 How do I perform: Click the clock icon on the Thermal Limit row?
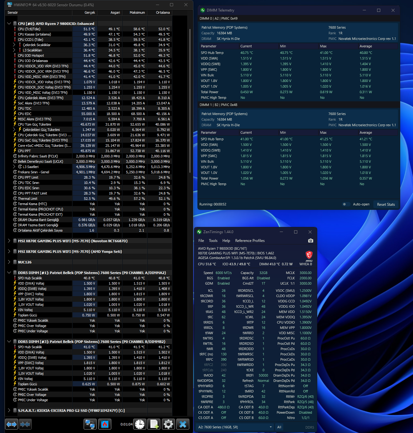(15, 199)
